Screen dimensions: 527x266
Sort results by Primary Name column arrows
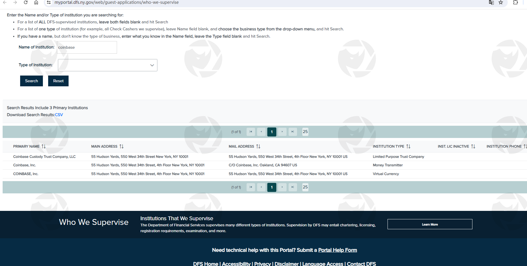pyautogui.click(x=43, y=146)
